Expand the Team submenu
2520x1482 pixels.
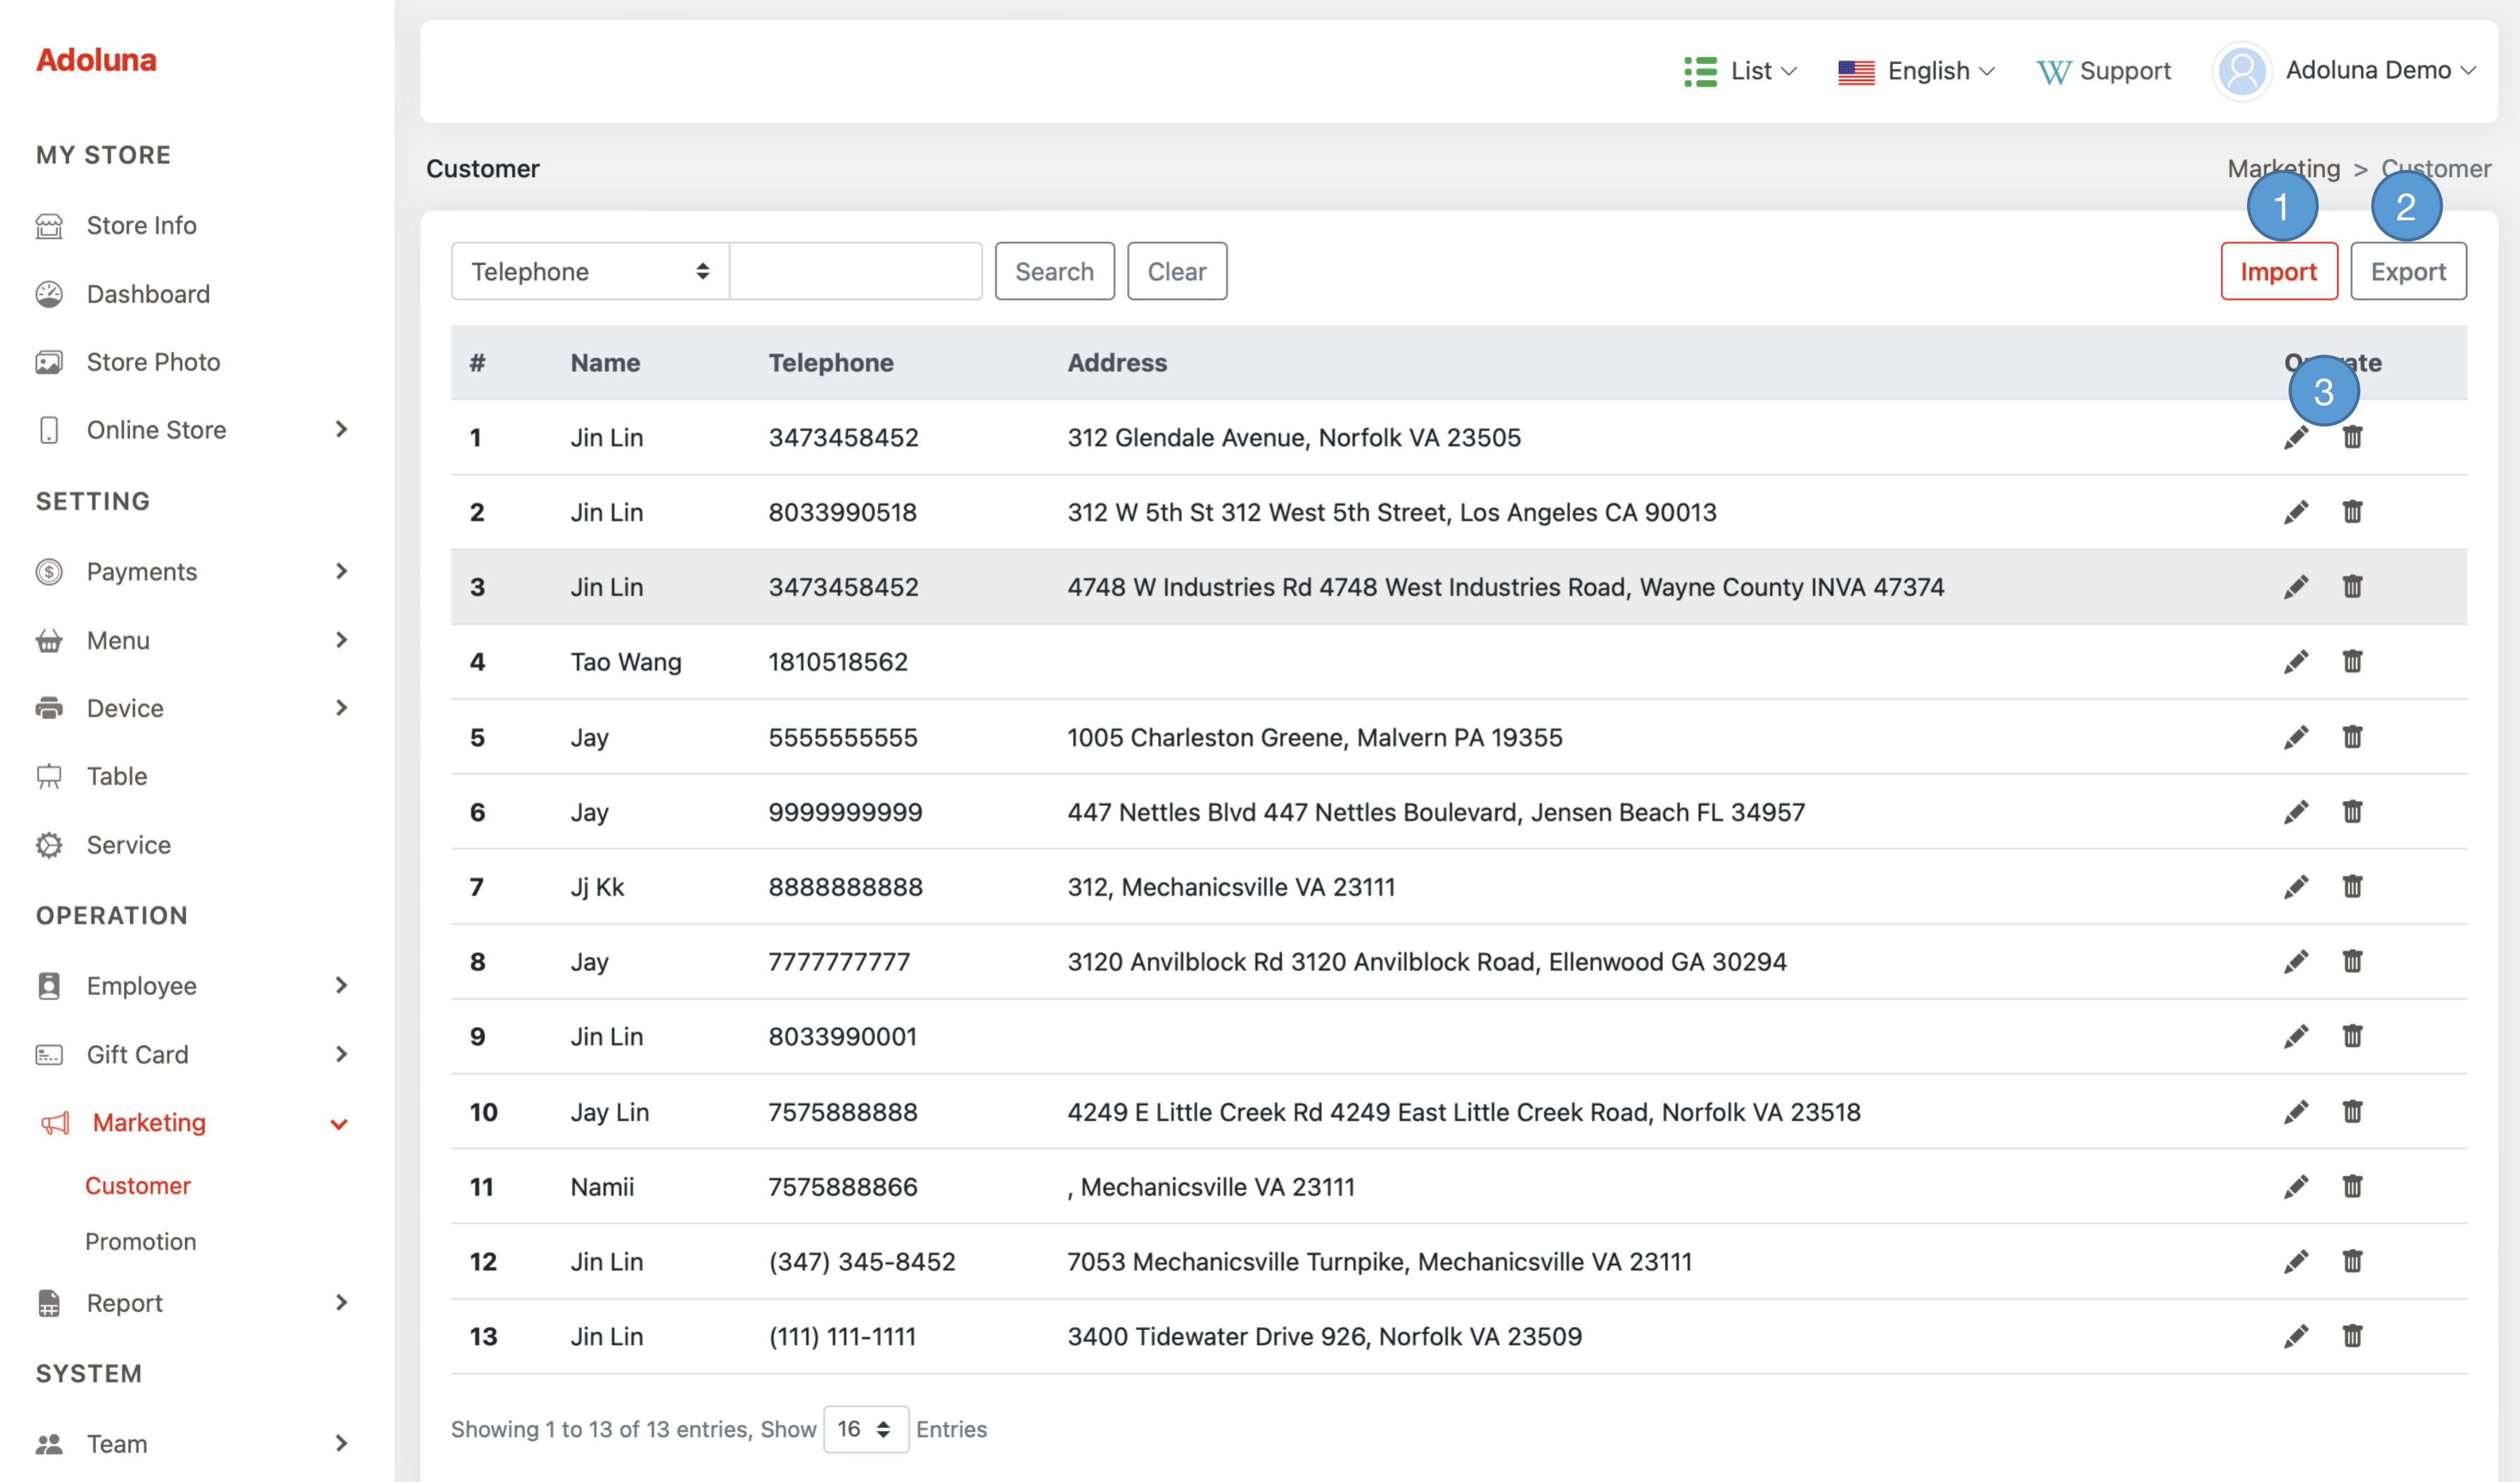point(341,1443)
